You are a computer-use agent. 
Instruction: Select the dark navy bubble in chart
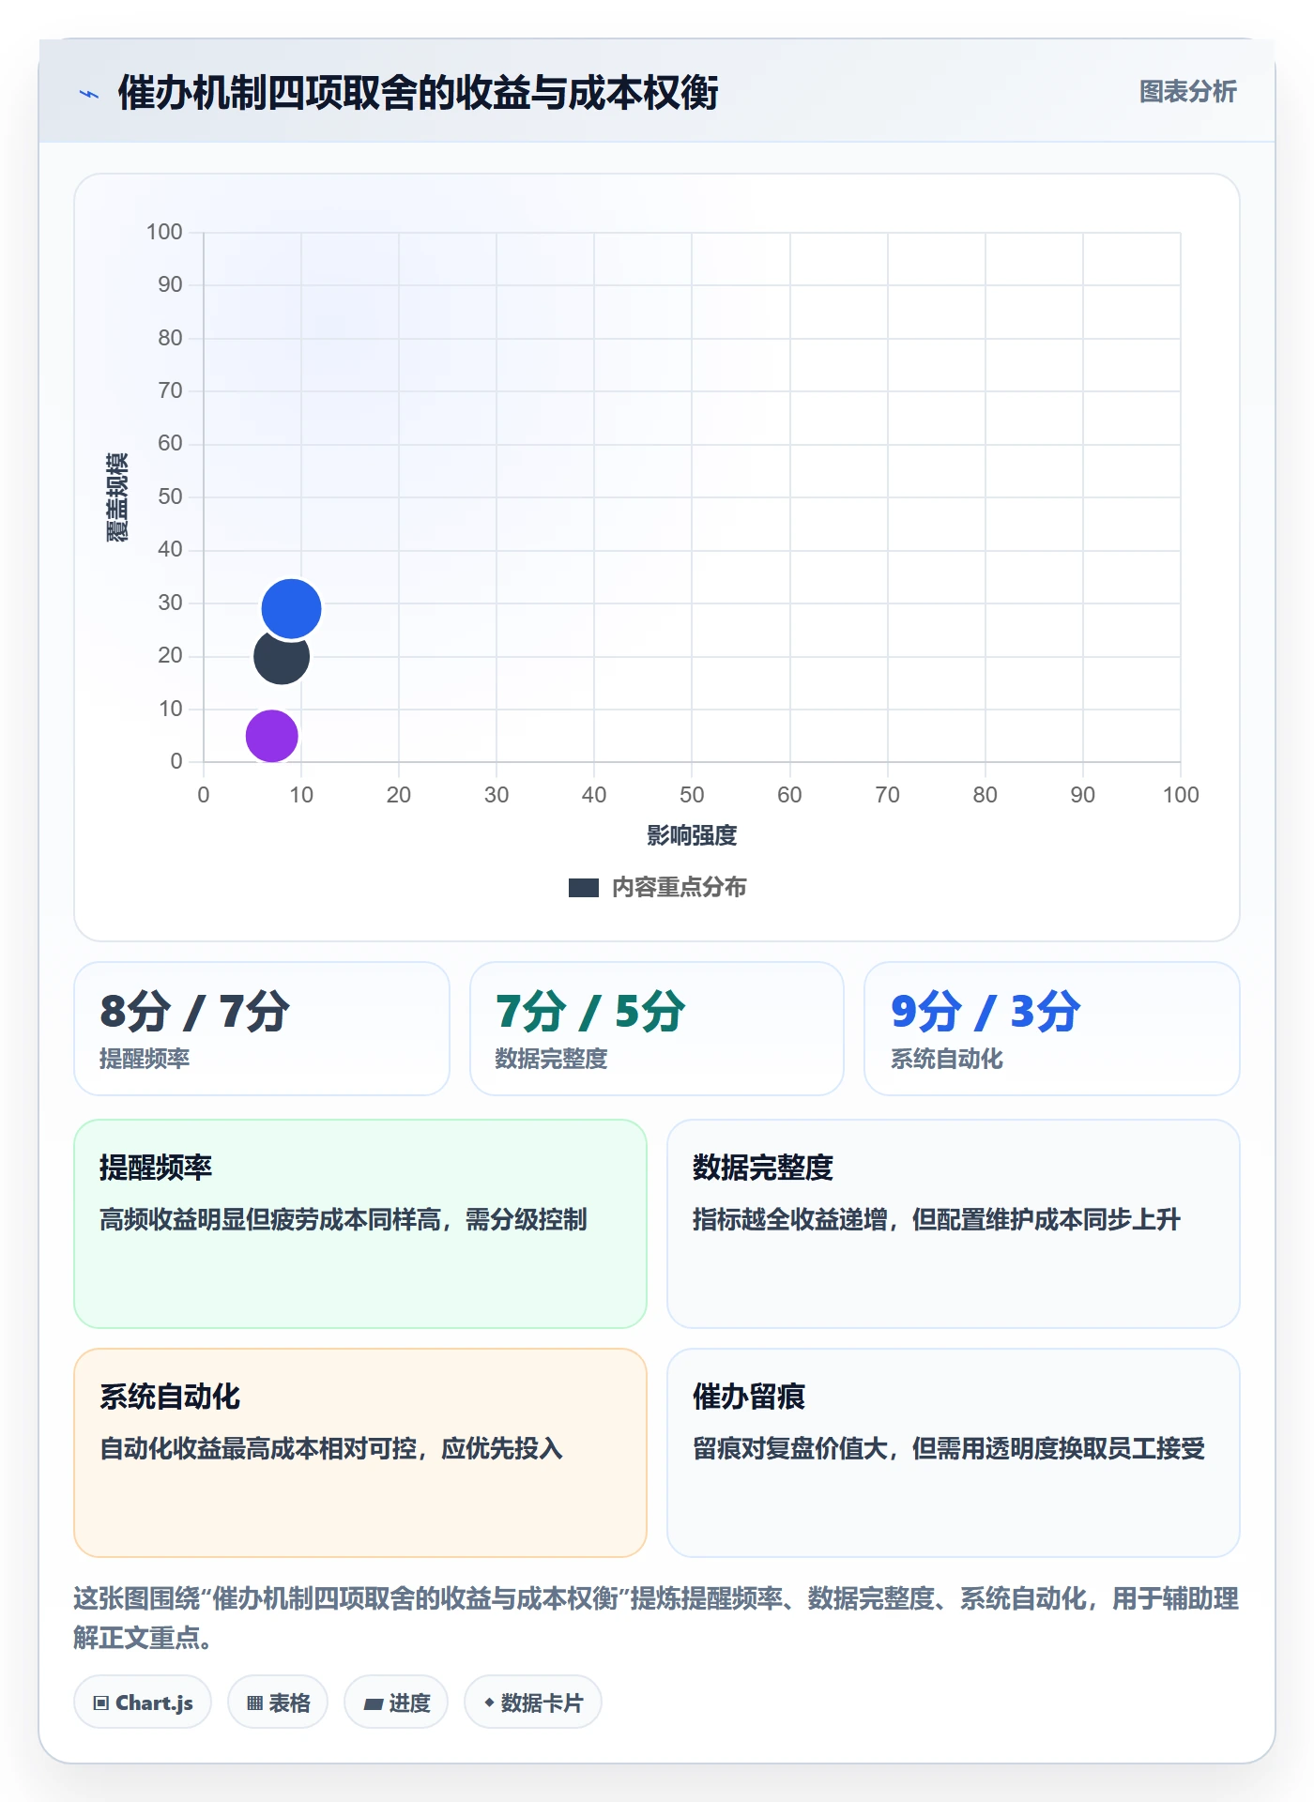[281, 657]
